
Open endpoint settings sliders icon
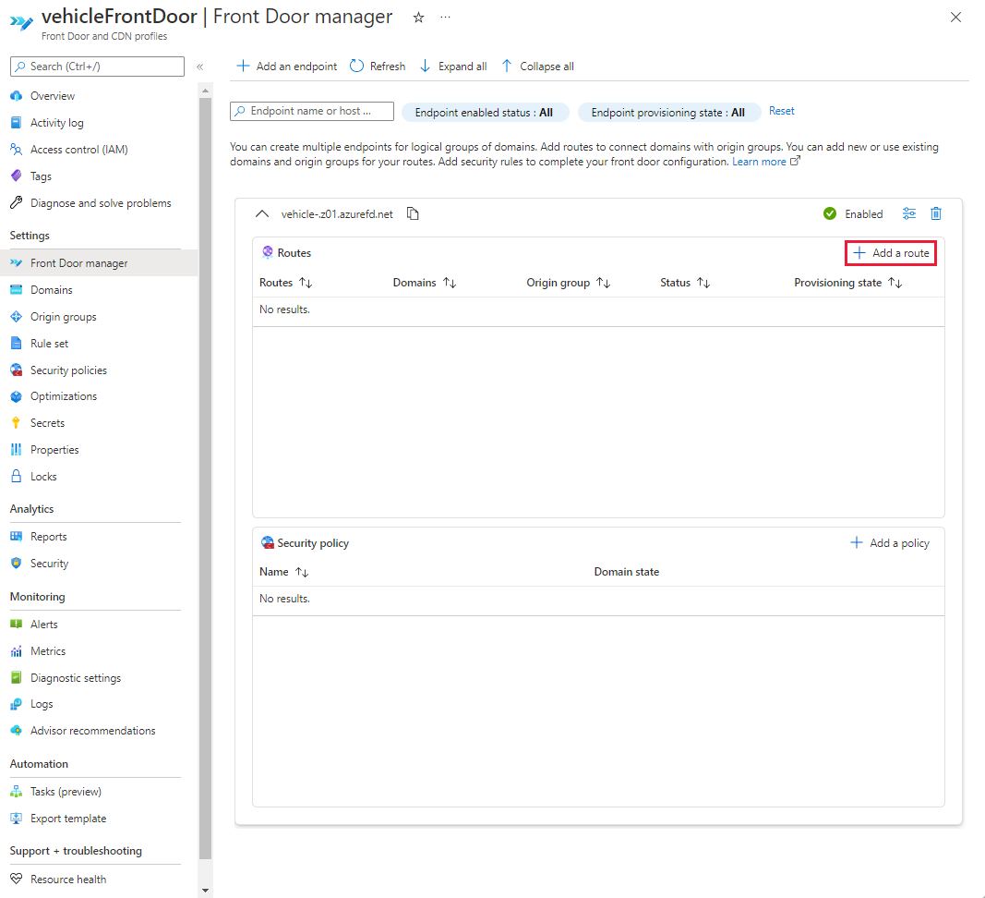click(x=909, y=213)
